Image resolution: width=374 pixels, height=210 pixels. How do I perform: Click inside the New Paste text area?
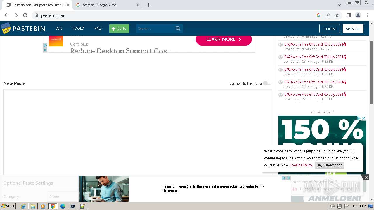pos(138,132)
